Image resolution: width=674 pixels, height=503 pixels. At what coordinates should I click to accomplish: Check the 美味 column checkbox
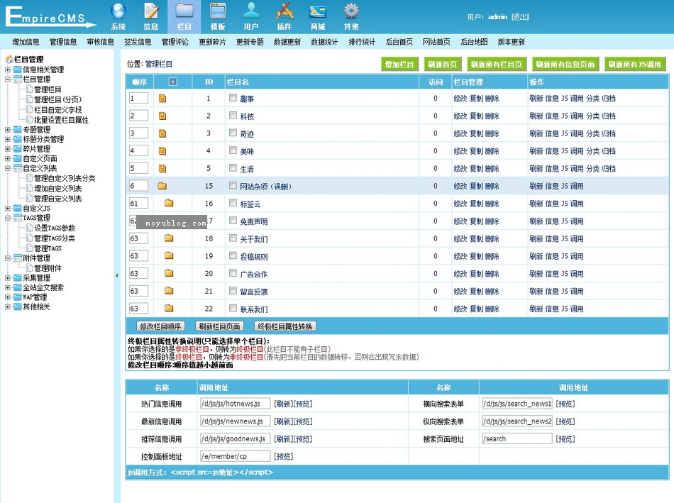pyautogui.click(x=233, y=150)
